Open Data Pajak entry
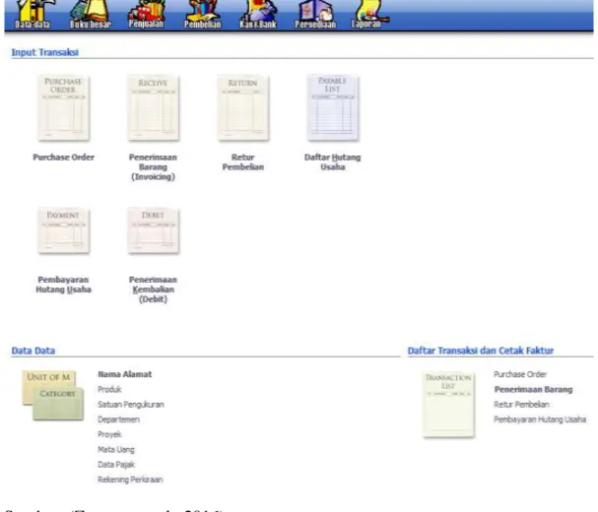 coord(116,465)
